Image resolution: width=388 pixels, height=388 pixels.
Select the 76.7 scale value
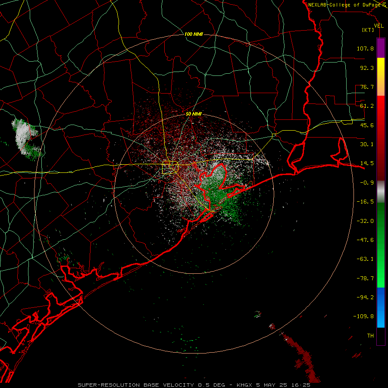pyautogui.click(x=367, y=87)
